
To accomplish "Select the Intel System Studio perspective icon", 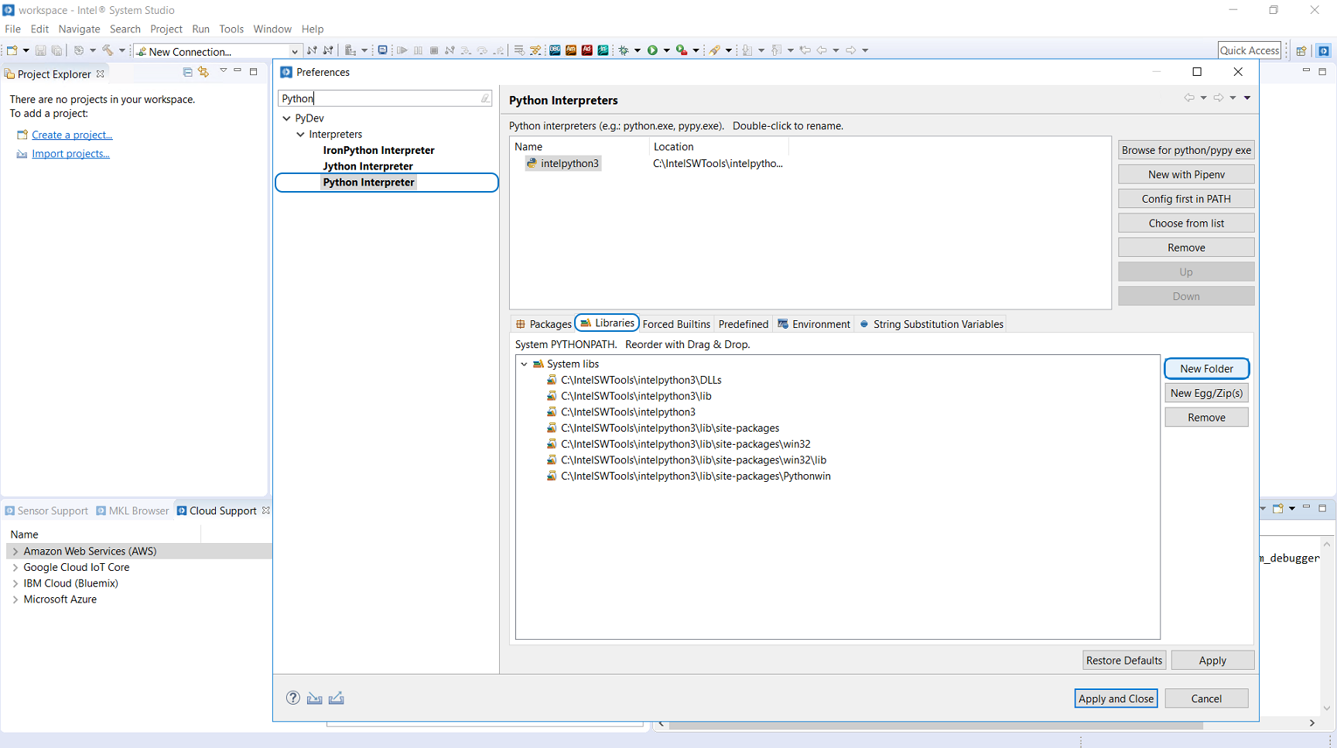I will pos(1324,50).
